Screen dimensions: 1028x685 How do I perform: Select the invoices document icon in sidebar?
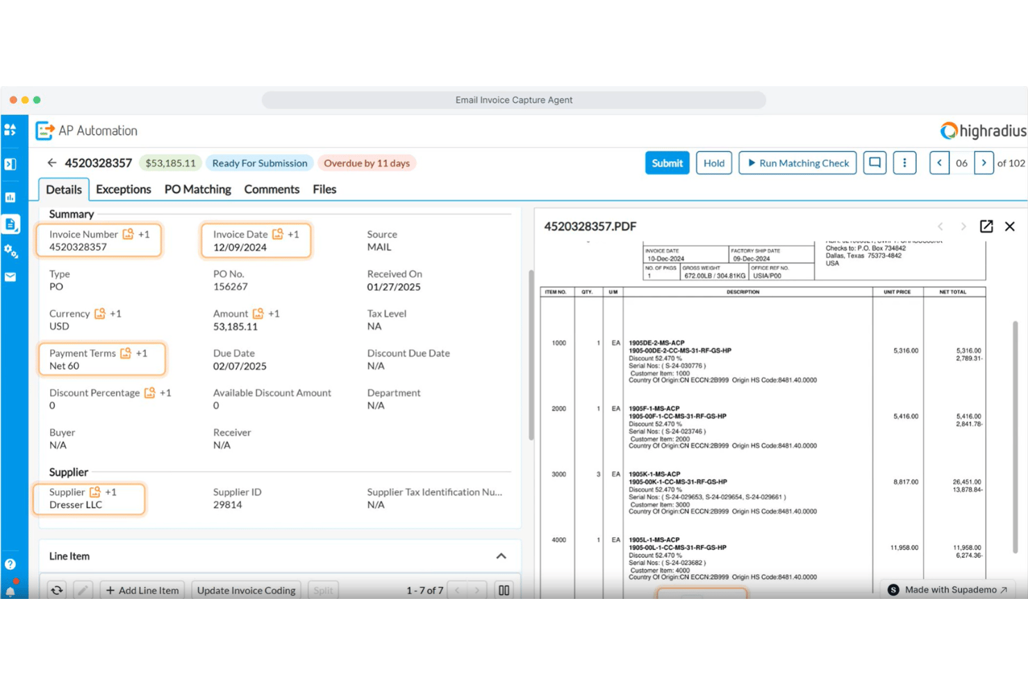click(10, 224)
